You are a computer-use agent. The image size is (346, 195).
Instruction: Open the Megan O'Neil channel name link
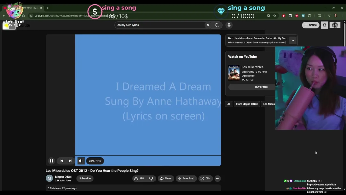point(64,177)
